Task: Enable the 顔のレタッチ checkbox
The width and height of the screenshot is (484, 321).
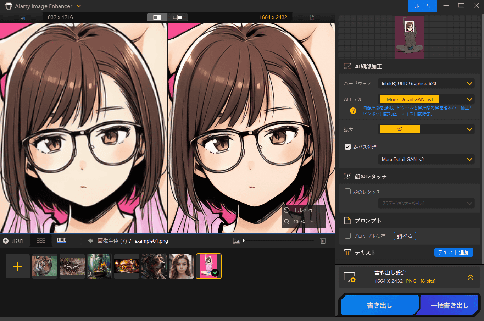Action: pos(348,192)
